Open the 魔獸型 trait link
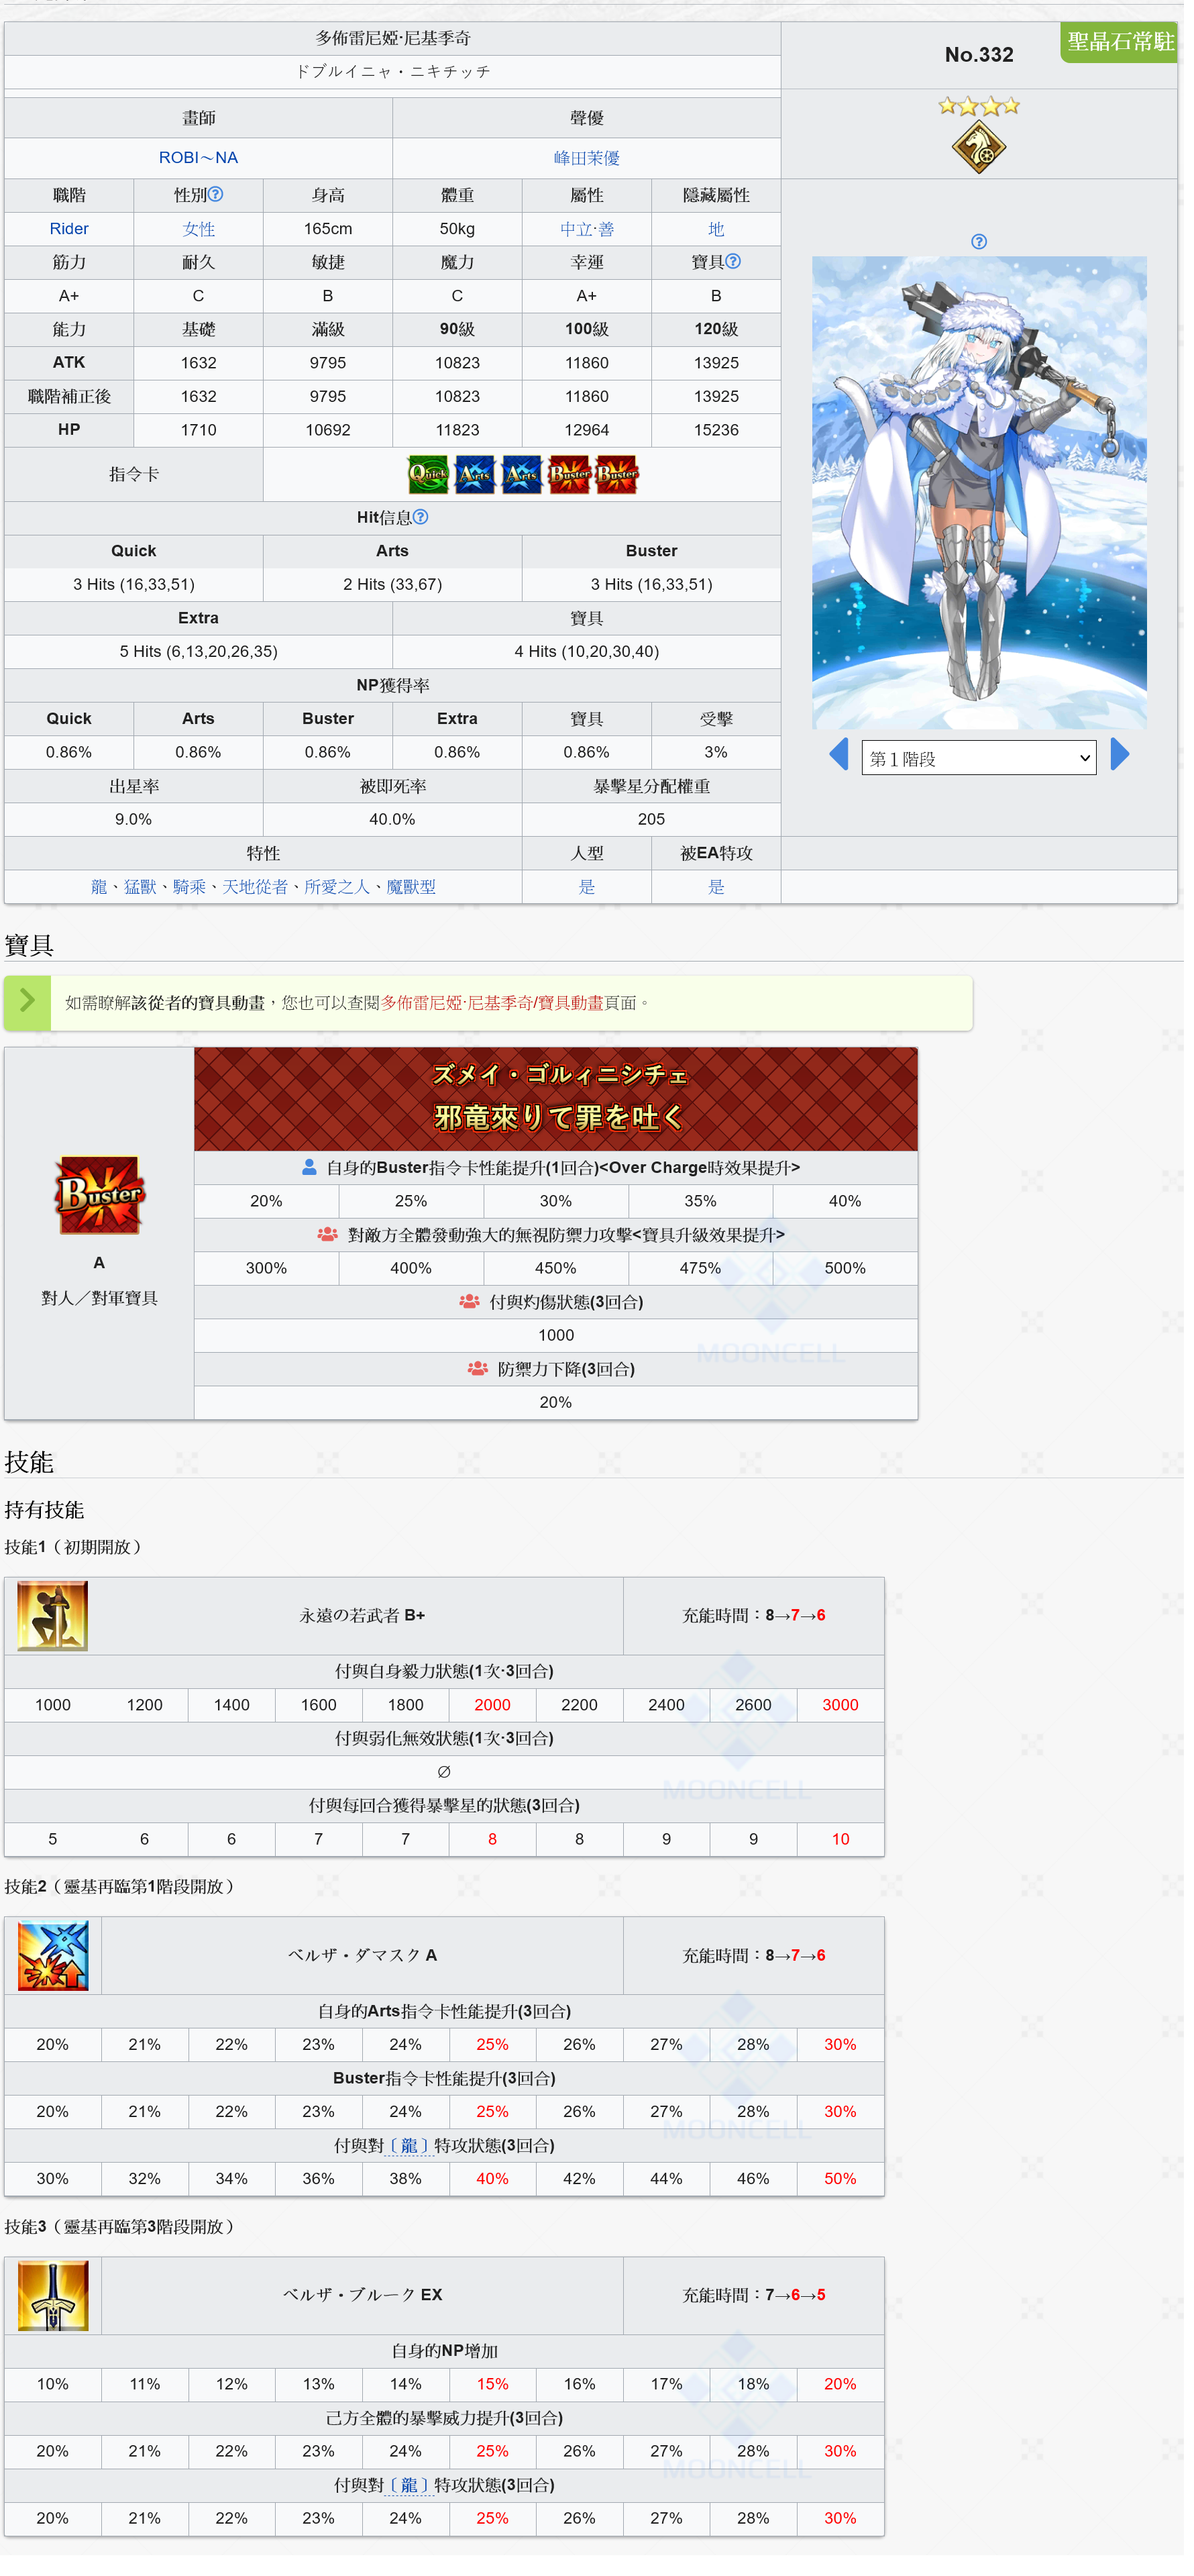 pos(414,894)
